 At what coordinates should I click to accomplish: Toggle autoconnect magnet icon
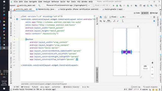104,21
